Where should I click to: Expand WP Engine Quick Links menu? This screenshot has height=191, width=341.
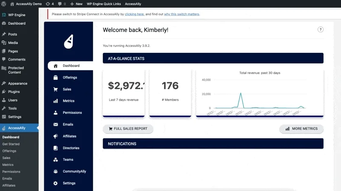104,4
